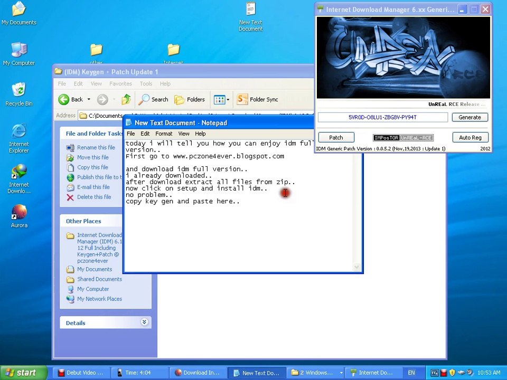Viewport: 507px width, 380px height.
Task: Click the Up folder icon in Explorer toolbar
Action: (x=126, y=99)
